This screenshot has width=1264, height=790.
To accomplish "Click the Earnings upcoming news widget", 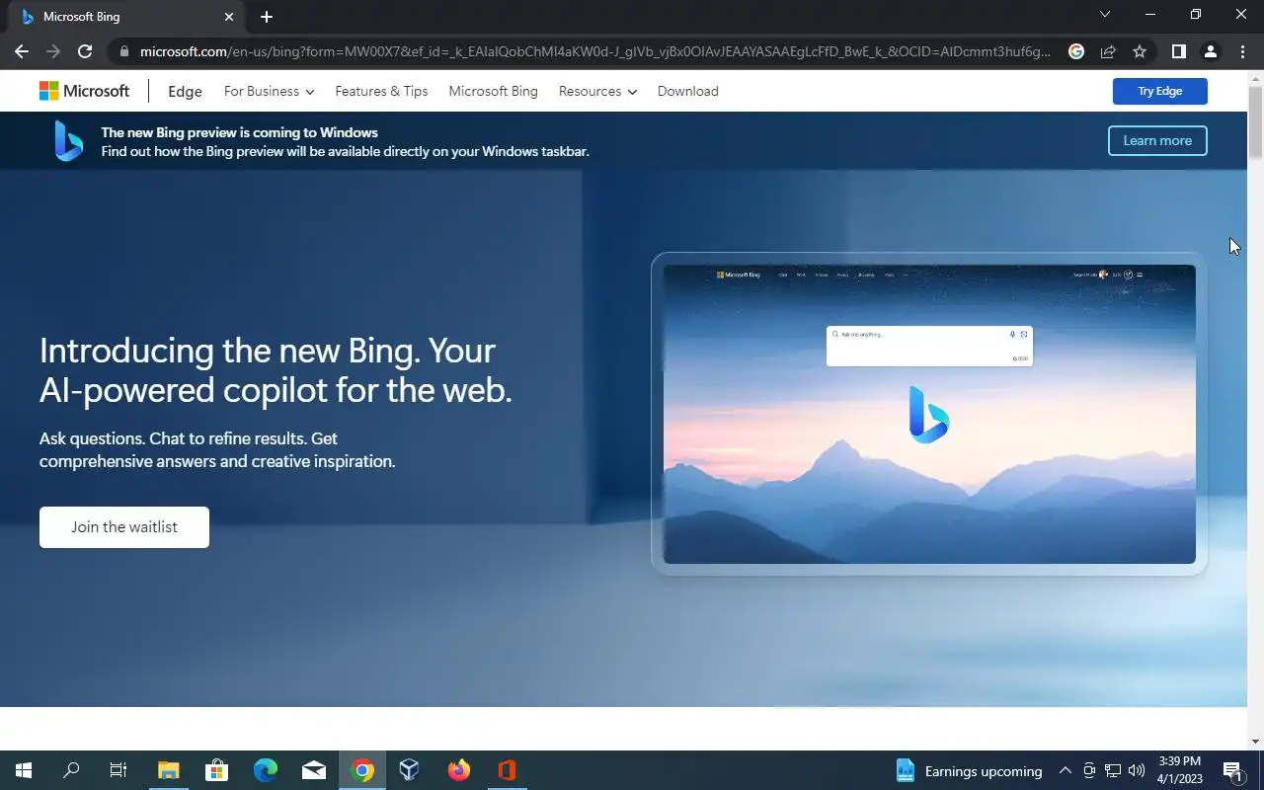I will pyautogui.click(x=969, y=771).
